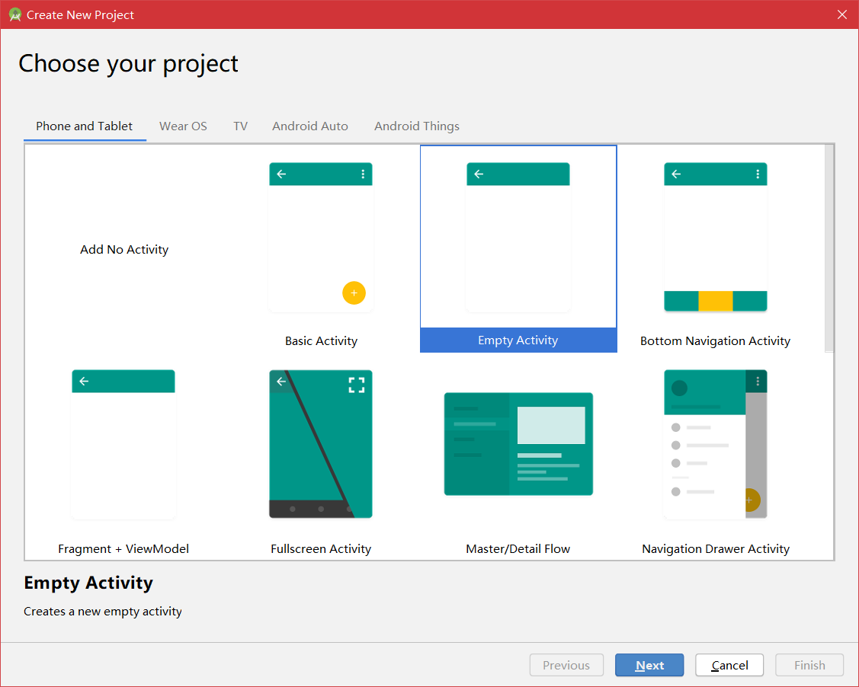Close the Create New Project dialog
This screenshot has height=687, width=859.
(x=842, y=14)
